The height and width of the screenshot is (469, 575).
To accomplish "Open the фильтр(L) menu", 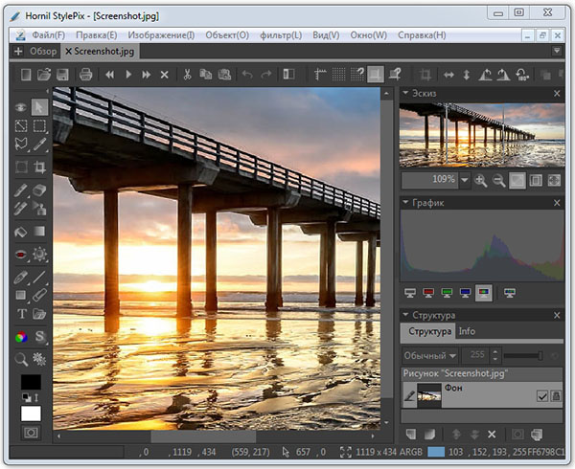I will [x=283, y=34].
